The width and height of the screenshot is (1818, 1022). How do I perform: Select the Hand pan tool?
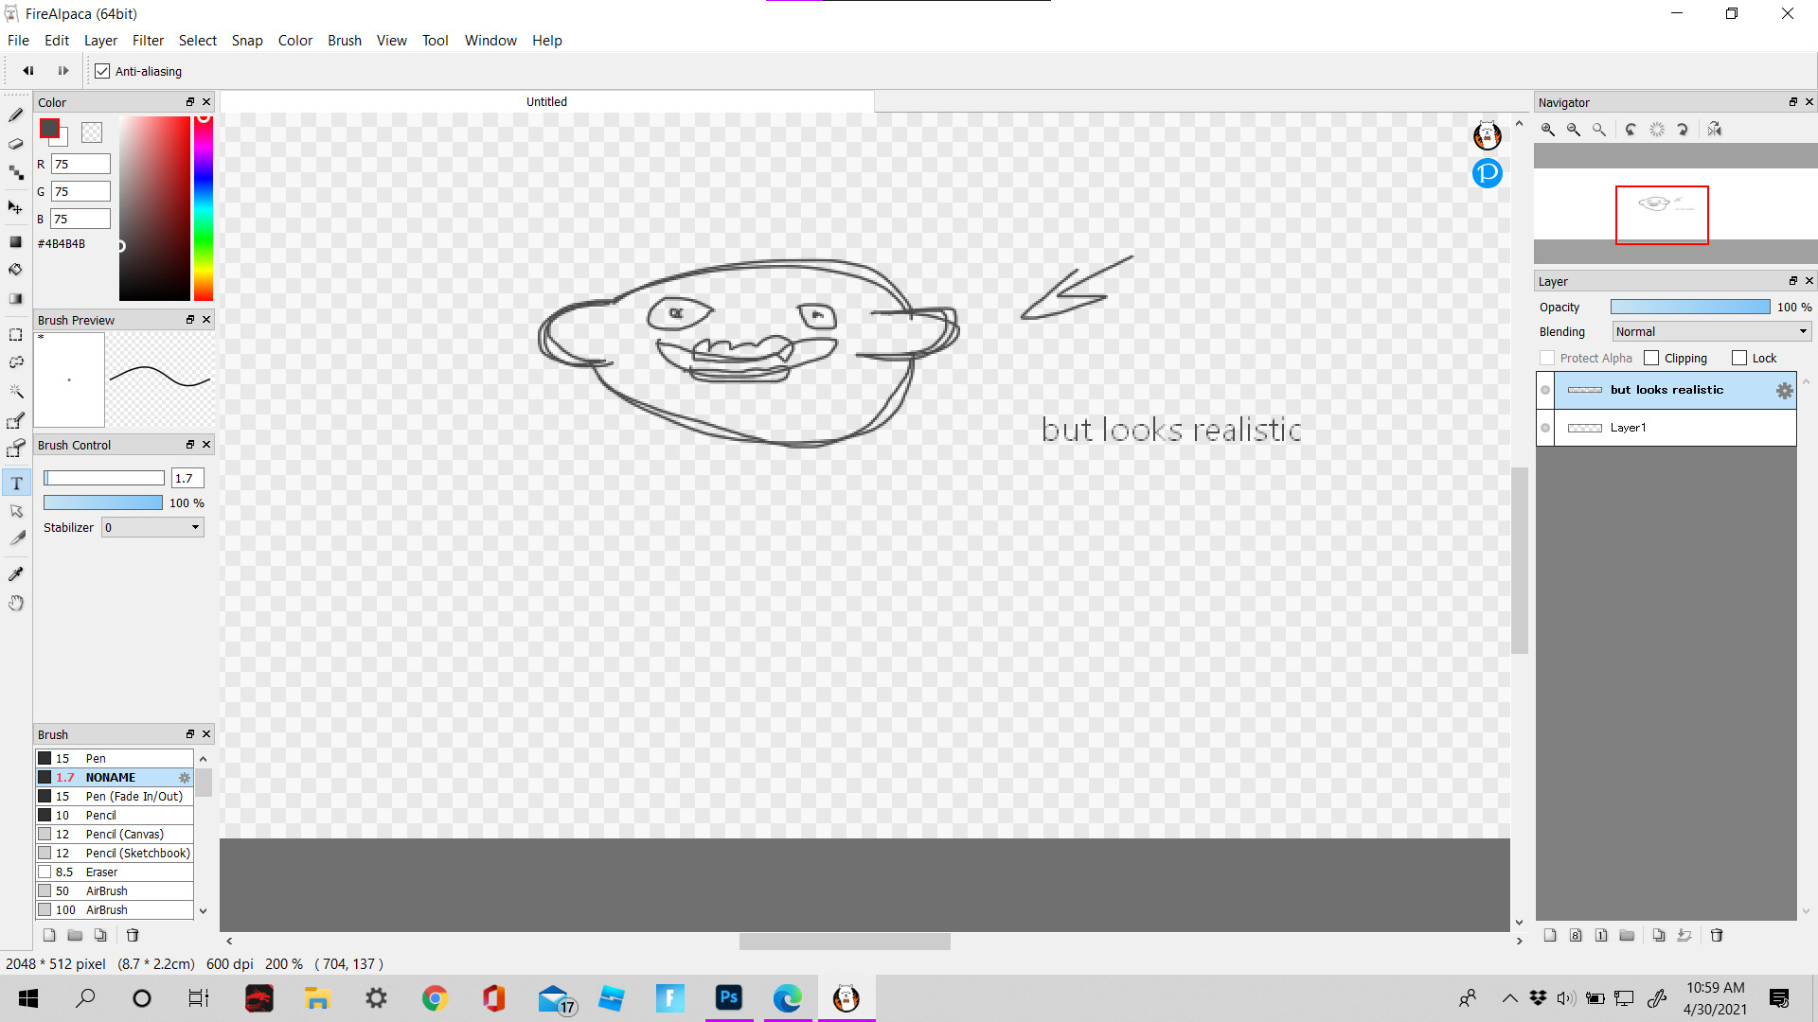click(x=16, y=603)
